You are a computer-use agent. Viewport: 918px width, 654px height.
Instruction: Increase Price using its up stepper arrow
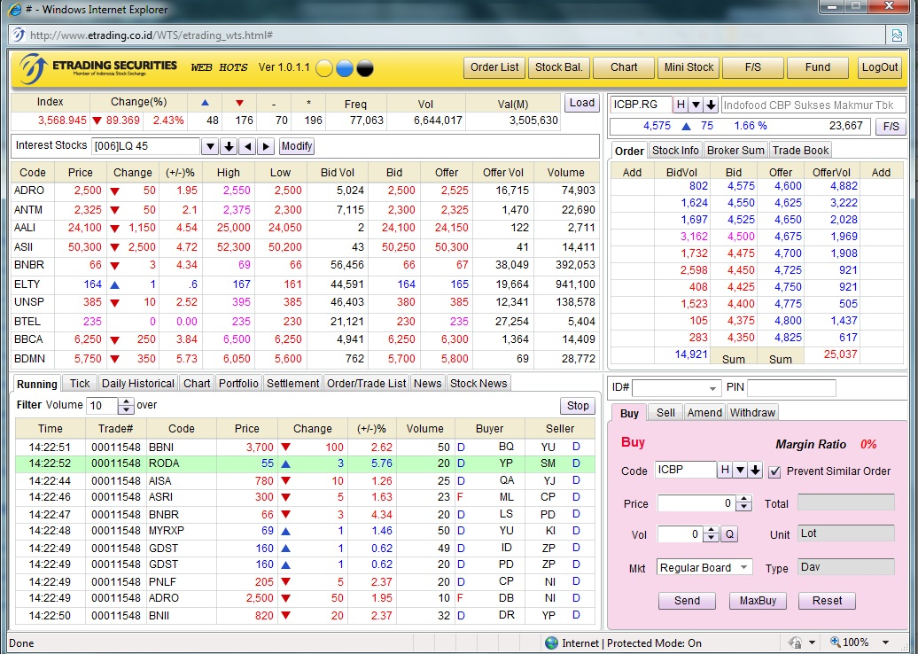[x=743, y=498]
